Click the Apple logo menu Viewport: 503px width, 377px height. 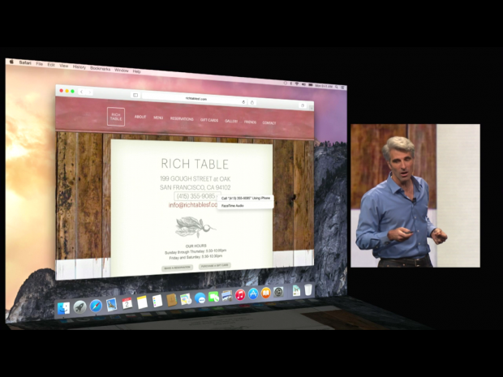tap(11, 62)
